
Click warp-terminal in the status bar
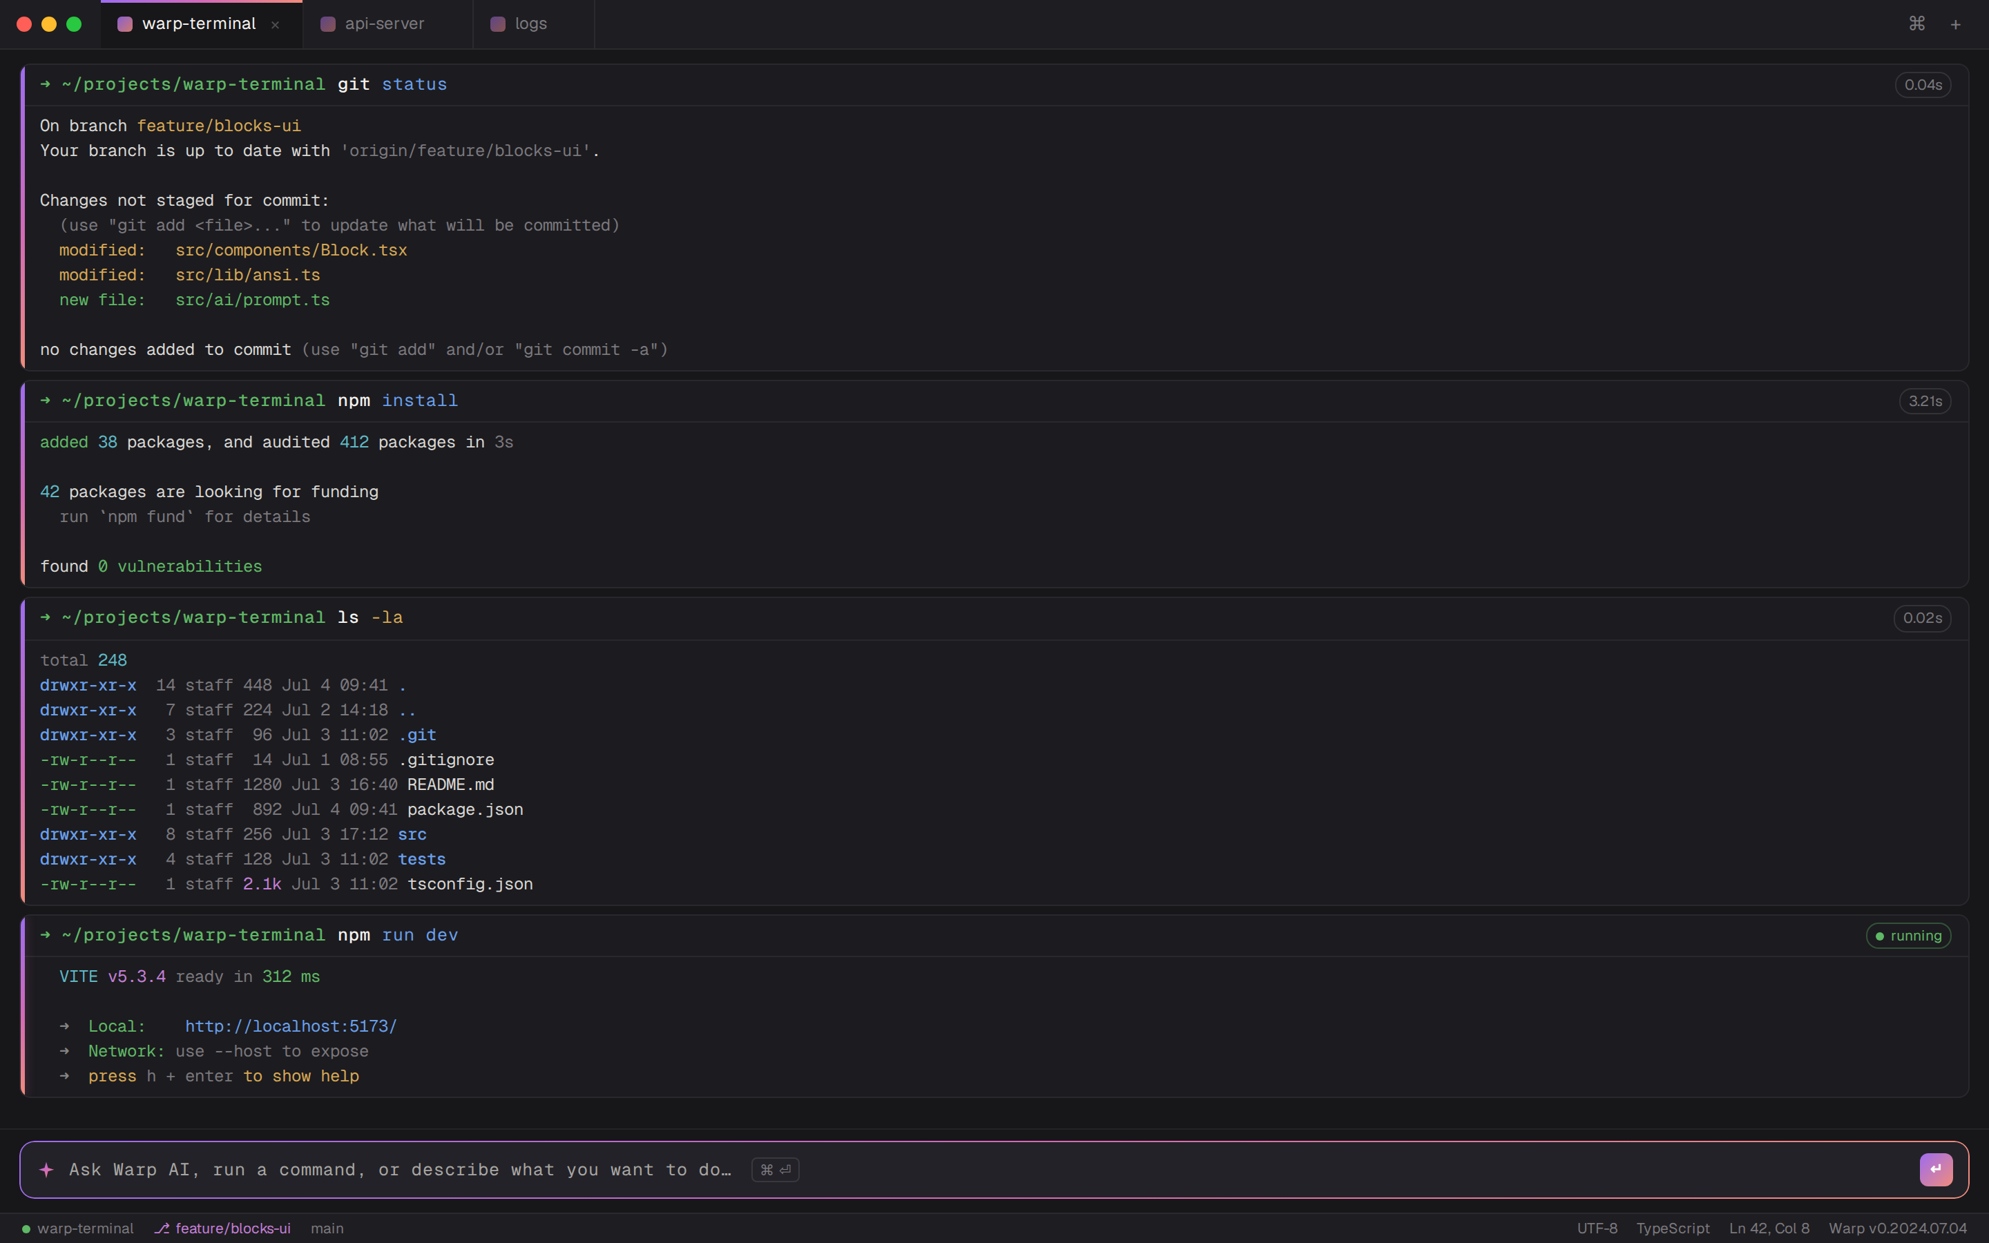tap(86, 1228)
